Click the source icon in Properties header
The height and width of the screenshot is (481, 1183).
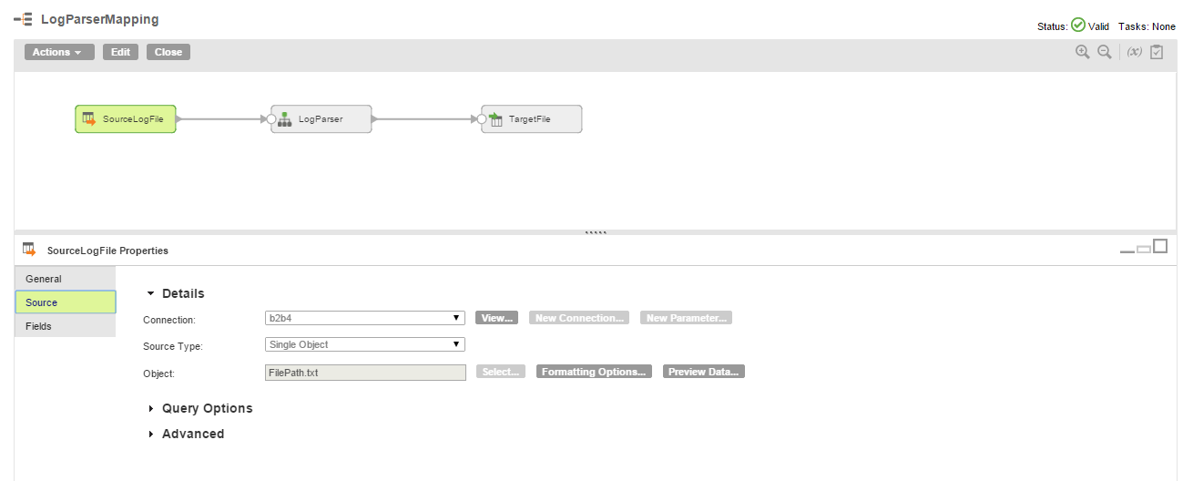[29, 250]
